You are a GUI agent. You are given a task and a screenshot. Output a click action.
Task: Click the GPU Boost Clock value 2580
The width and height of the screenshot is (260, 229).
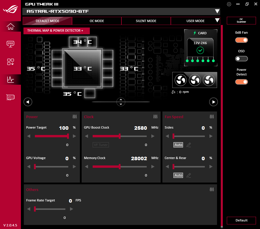(x=140, y=128)
